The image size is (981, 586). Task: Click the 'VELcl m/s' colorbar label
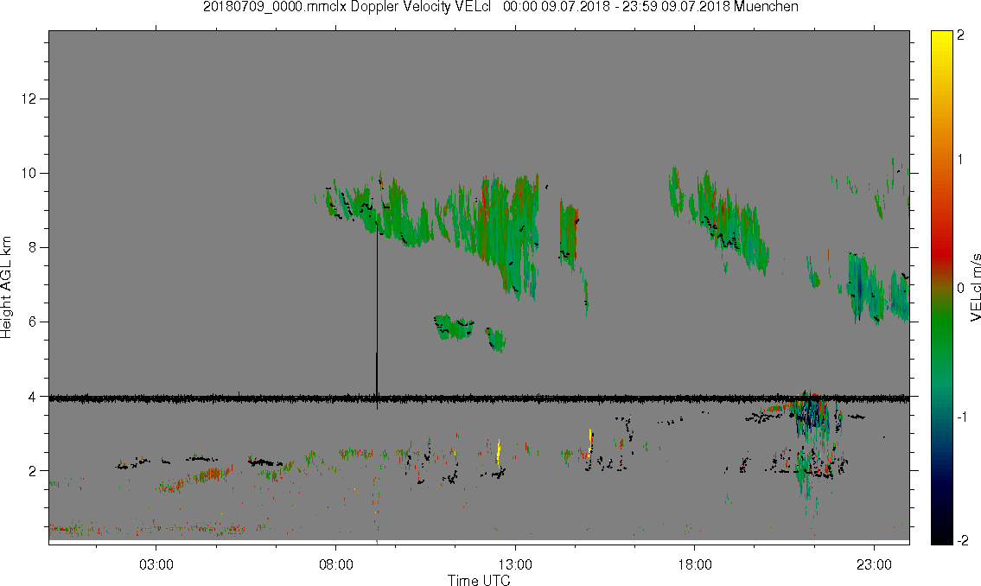click(x=975, y=288)
